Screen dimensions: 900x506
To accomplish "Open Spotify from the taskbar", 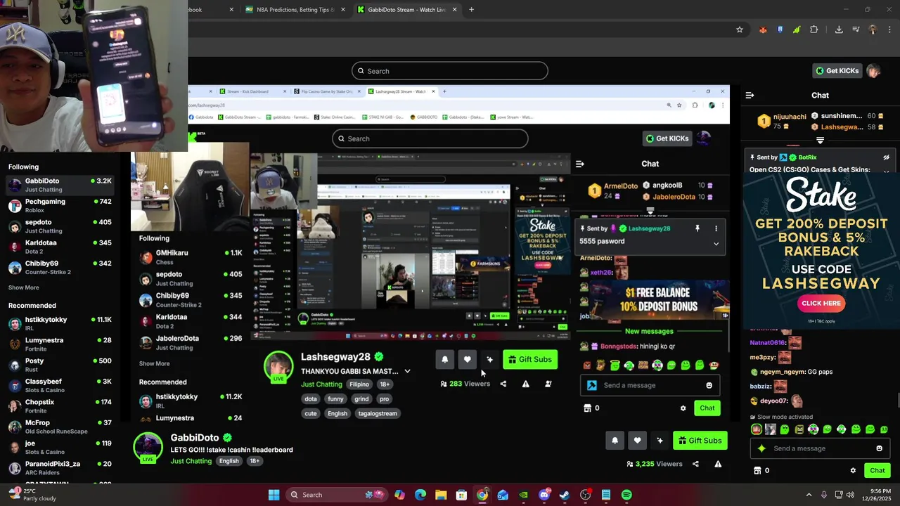I will (626, 495).
